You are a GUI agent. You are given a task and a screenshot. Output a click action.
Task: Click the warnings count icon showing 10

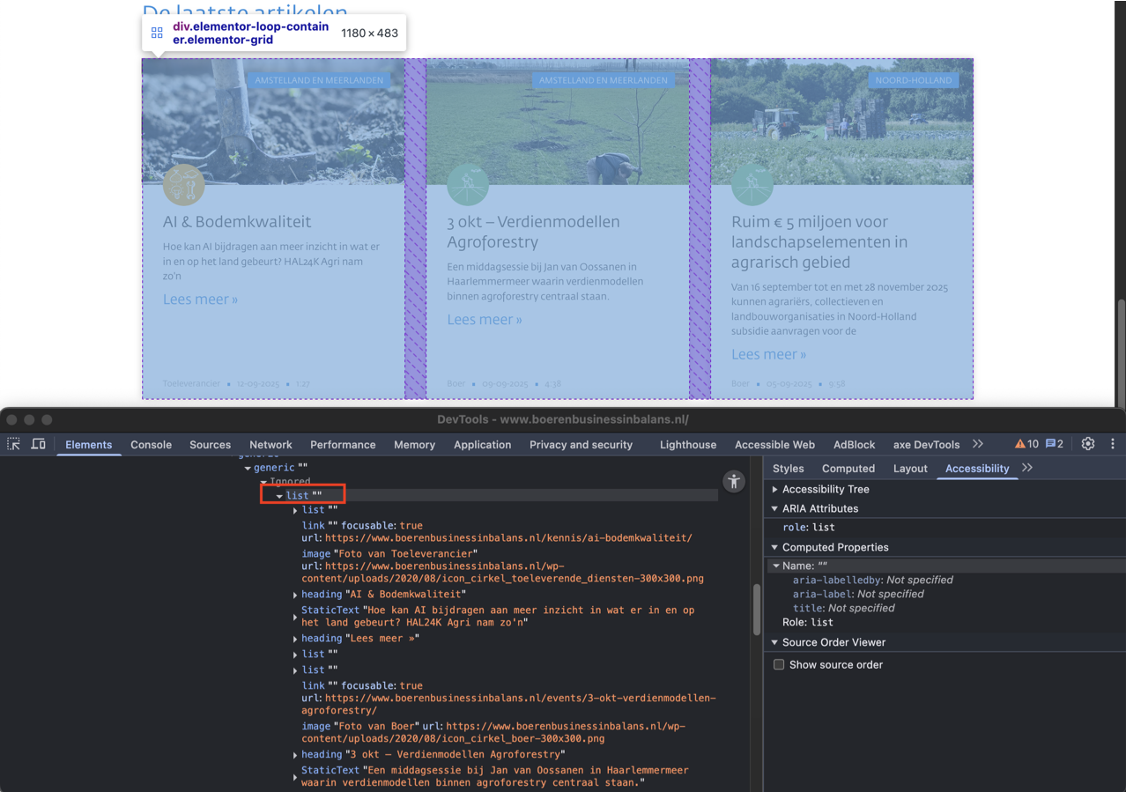[1026, 444]
